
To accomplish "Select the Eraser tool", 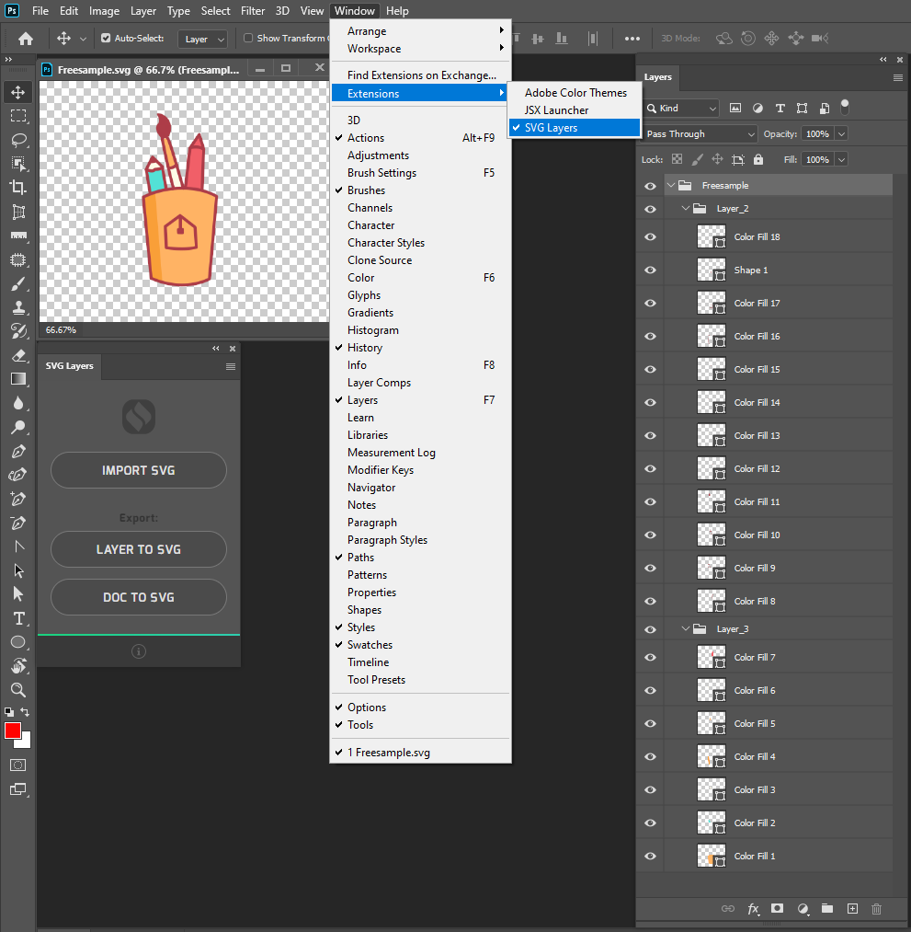I will click(x=18, y=355).
